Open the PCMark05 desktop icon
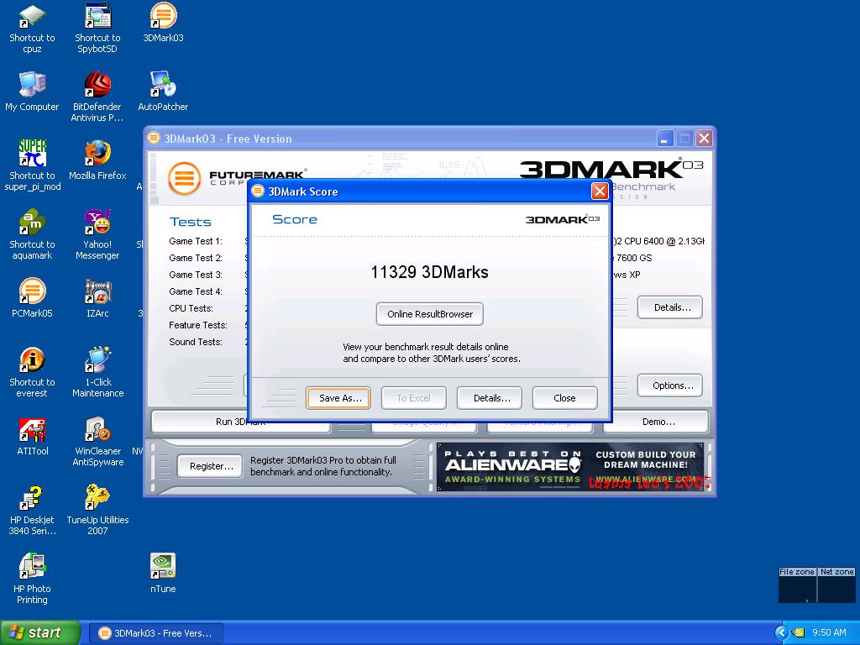Viewport: 860px width, 645px height. coord(32,298)
